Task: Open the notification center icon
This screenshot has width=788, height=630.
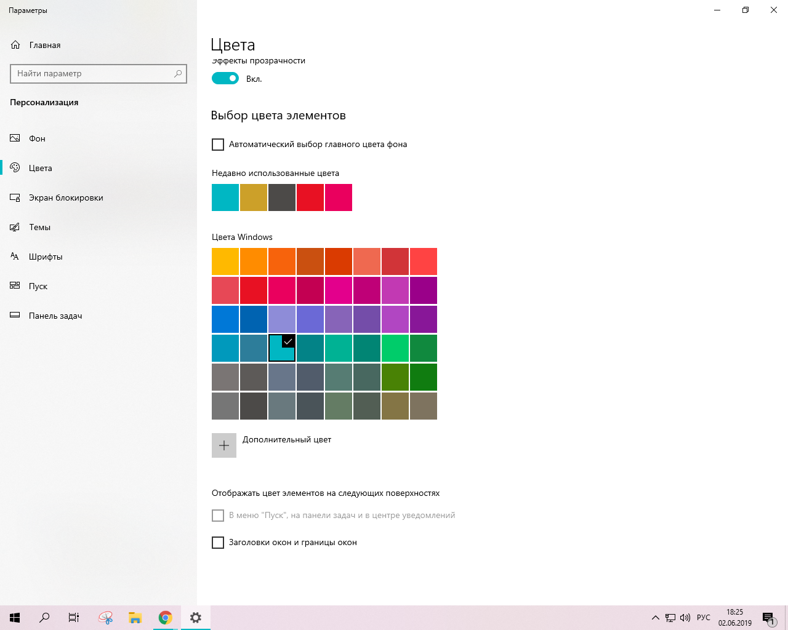Action: 768,618
